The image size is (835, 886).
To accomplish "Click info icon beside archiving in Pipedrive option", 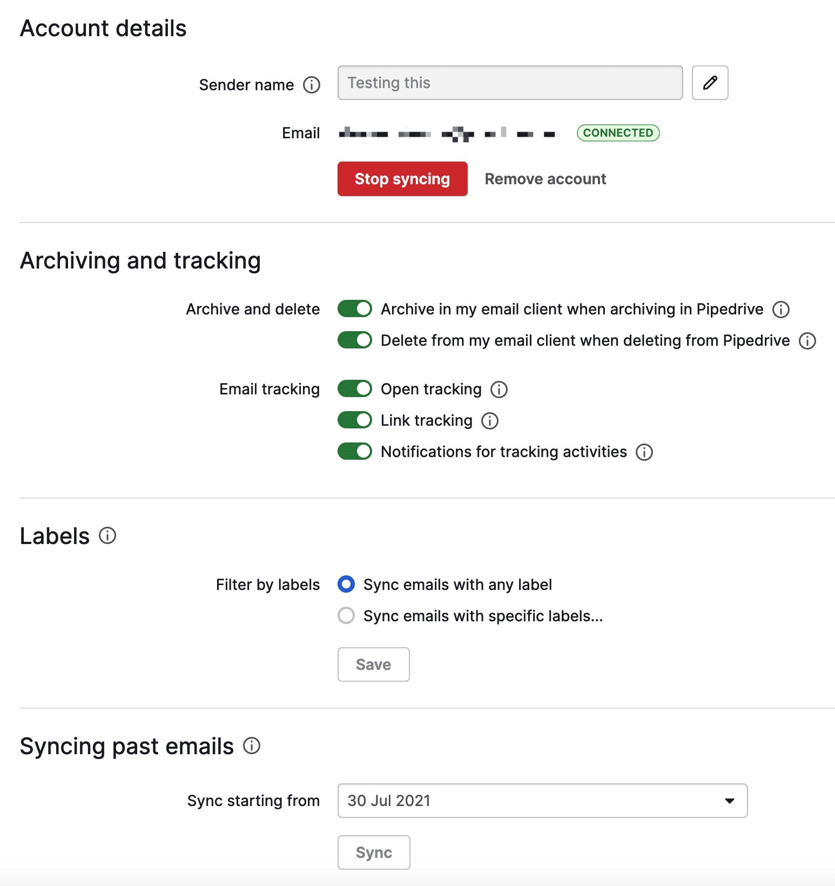I will [780, 309].
